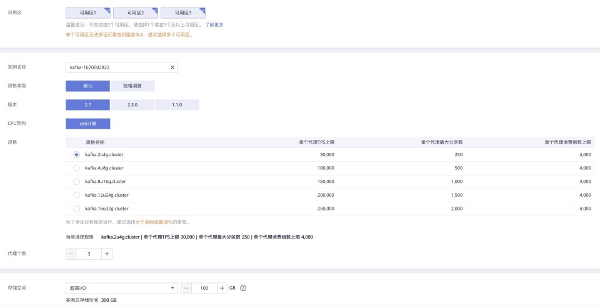Select the kafka.4u8g.cluster specification

pyautogui.click(x=76, y=168)
